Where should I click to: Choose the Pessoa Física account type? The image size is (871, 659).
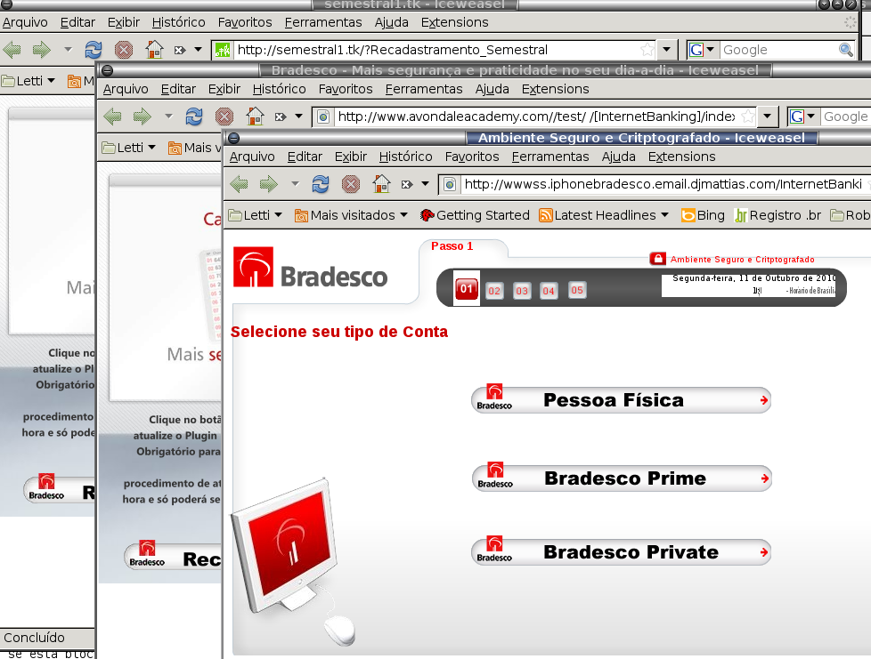621,400
